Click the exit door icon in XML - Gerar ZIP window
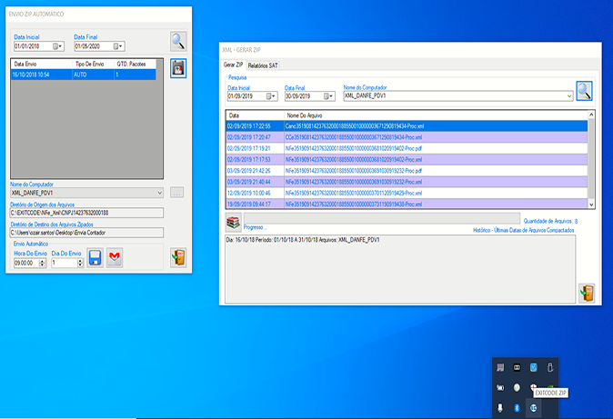The height and width of the screenshot is (419, 613). pyautogui.click(x=587, y=293)
